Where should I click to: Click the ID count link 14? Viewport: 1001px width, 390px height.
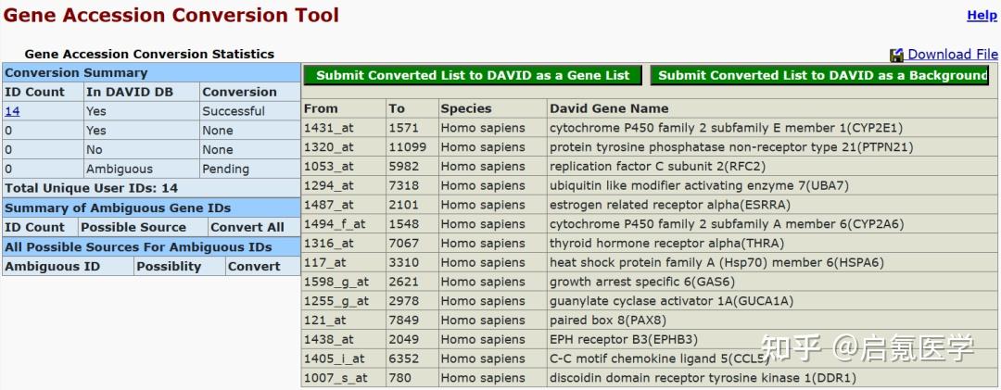point(12,111)
